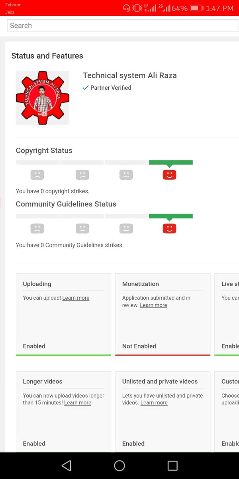The height and width of the screenshot is (479, 239).
Task: Open Learn more in Unlisted and private videos
Action: tap(154, 403)
